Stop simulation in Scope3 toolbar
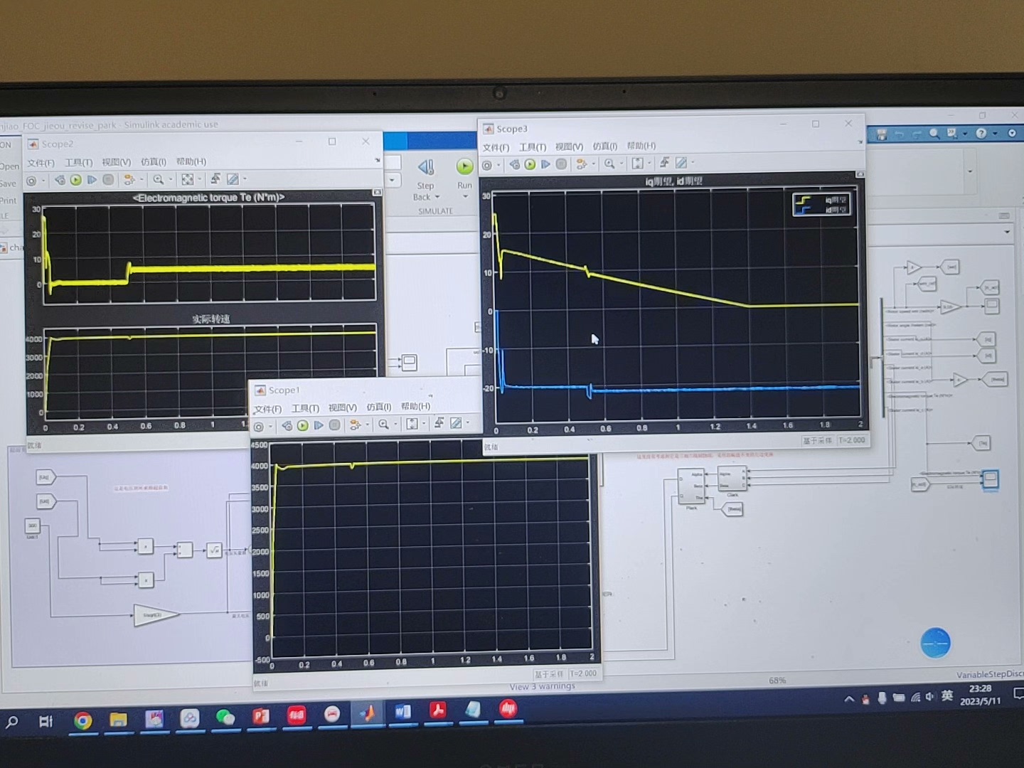This screenshot has height=768, width=1024. 561,164
